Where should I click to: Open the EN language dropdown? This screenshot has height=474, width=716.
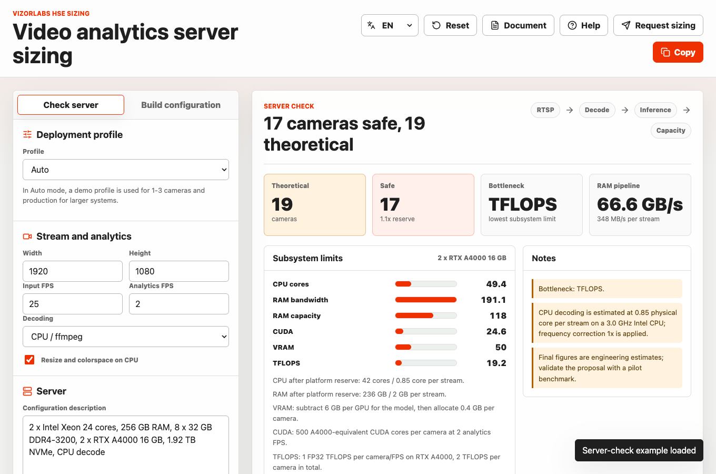click(x=390, y=25)
